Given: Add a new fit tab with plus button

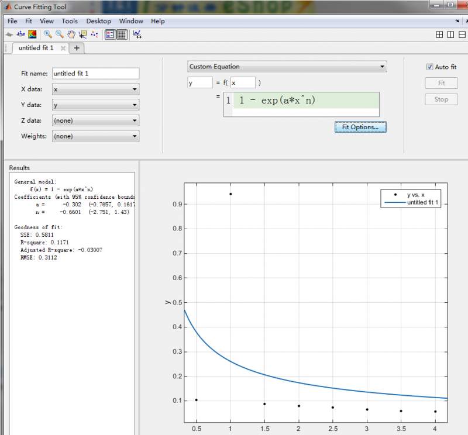Looking at the screenshot, I should point(77,48).
